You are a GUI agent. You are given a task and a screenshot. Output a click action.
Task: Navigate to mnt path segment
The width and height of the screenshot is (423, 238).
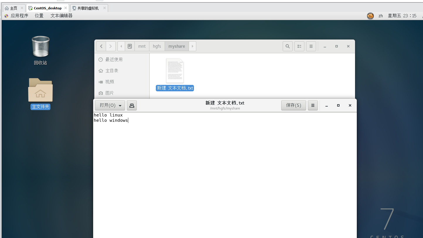142,46
